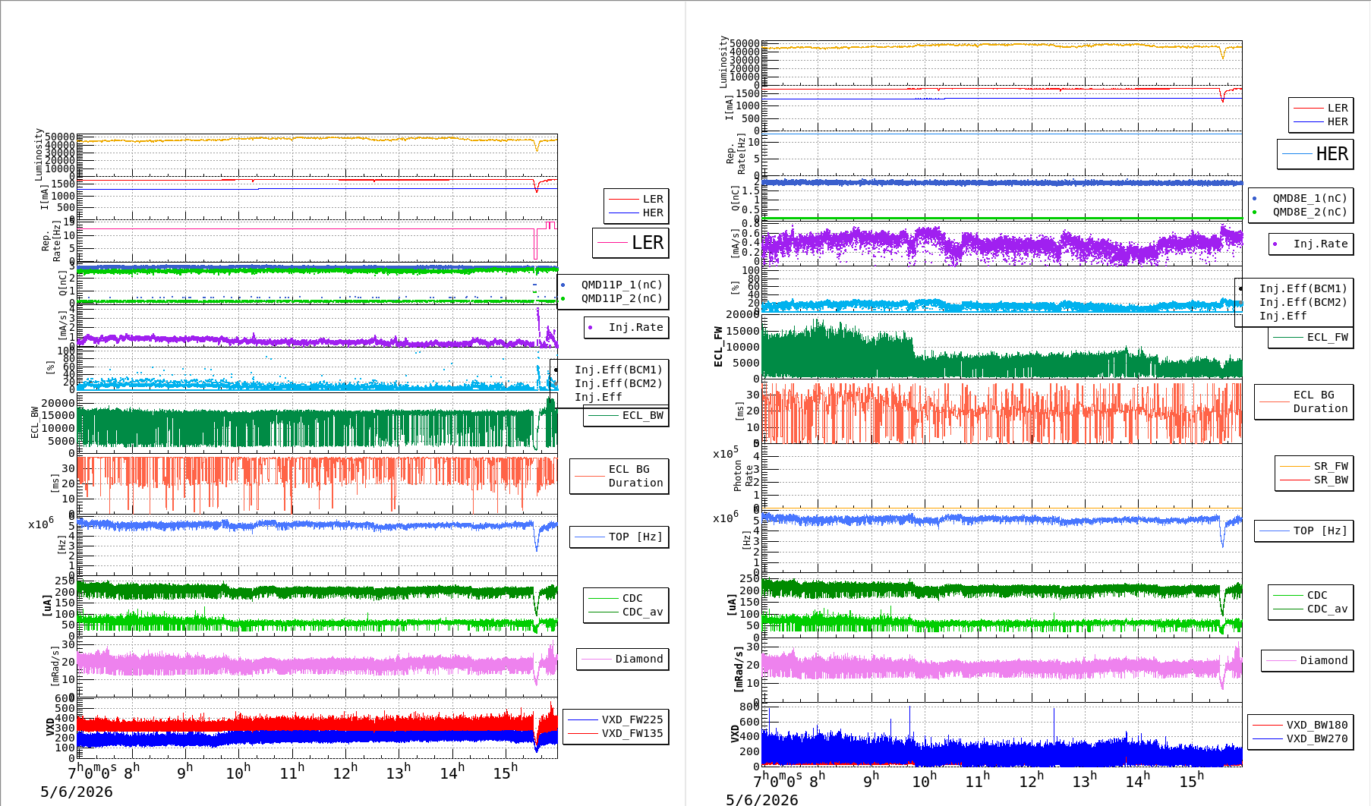Click the large HER rep-rate legend box
This screenshot has width=1371, height=806.
[x=1316, y=154]
